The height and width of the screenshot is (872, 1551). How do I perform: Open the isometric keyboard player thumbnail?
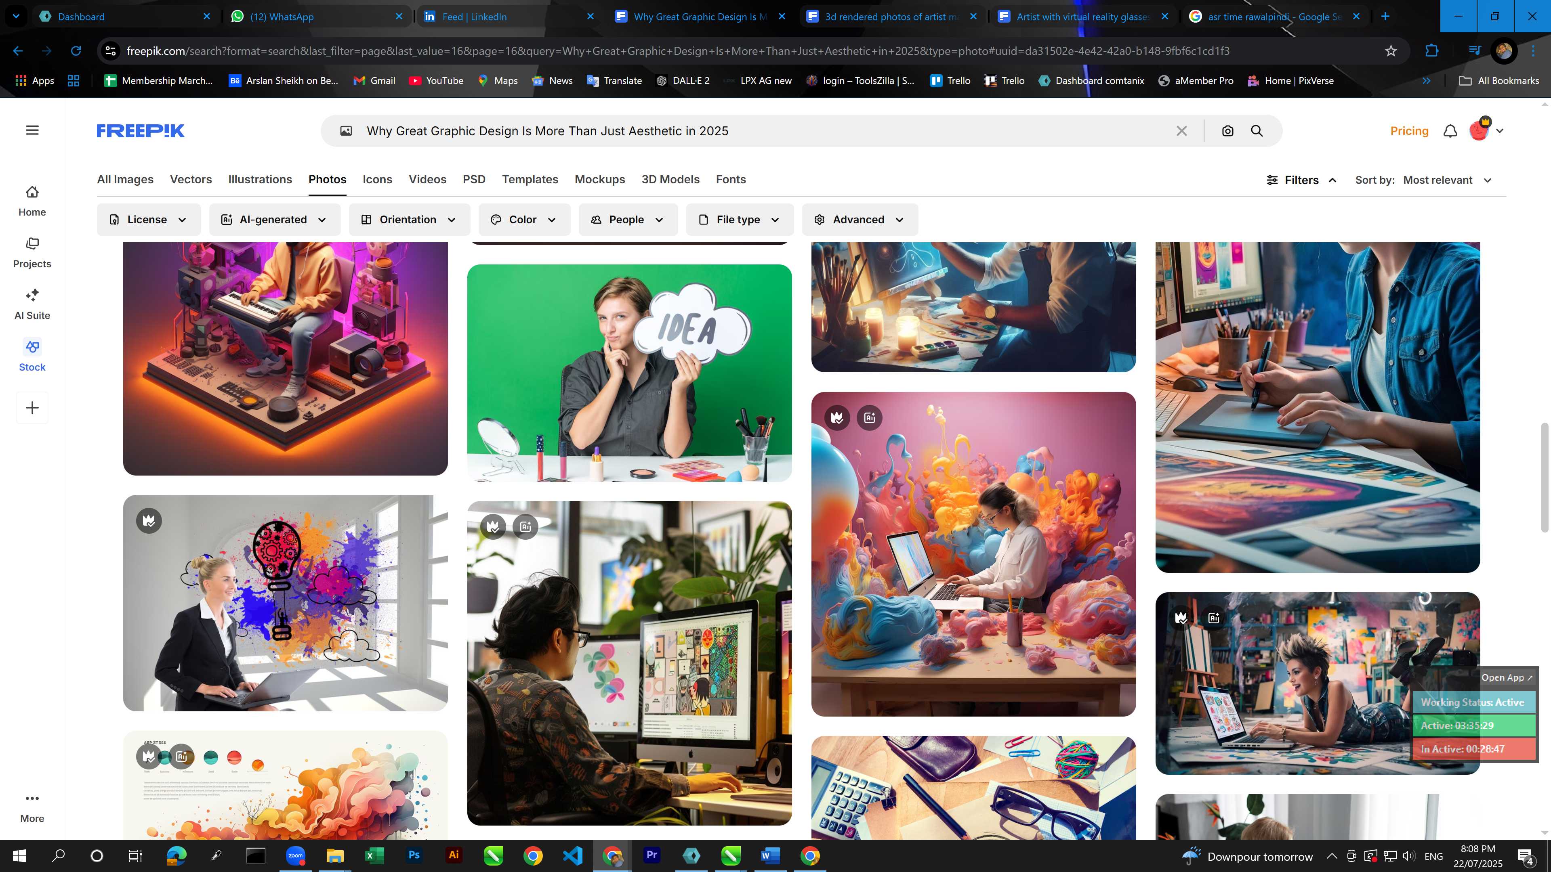286,358
